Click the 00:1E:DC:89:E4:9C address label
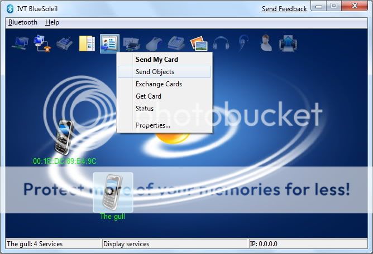Screen dimensions: 373x254 point(64,161)
